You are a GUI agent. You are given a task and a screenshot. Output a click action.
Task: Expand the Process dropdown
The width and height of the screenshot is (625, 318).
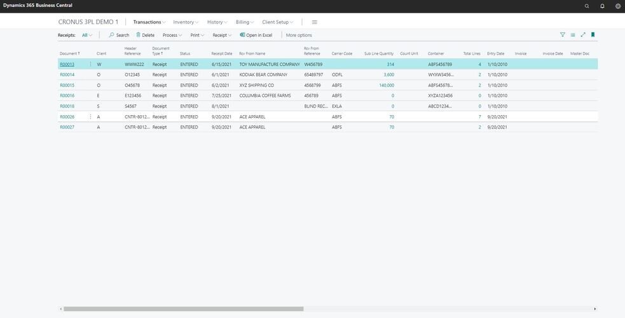[x=172, y=35]
